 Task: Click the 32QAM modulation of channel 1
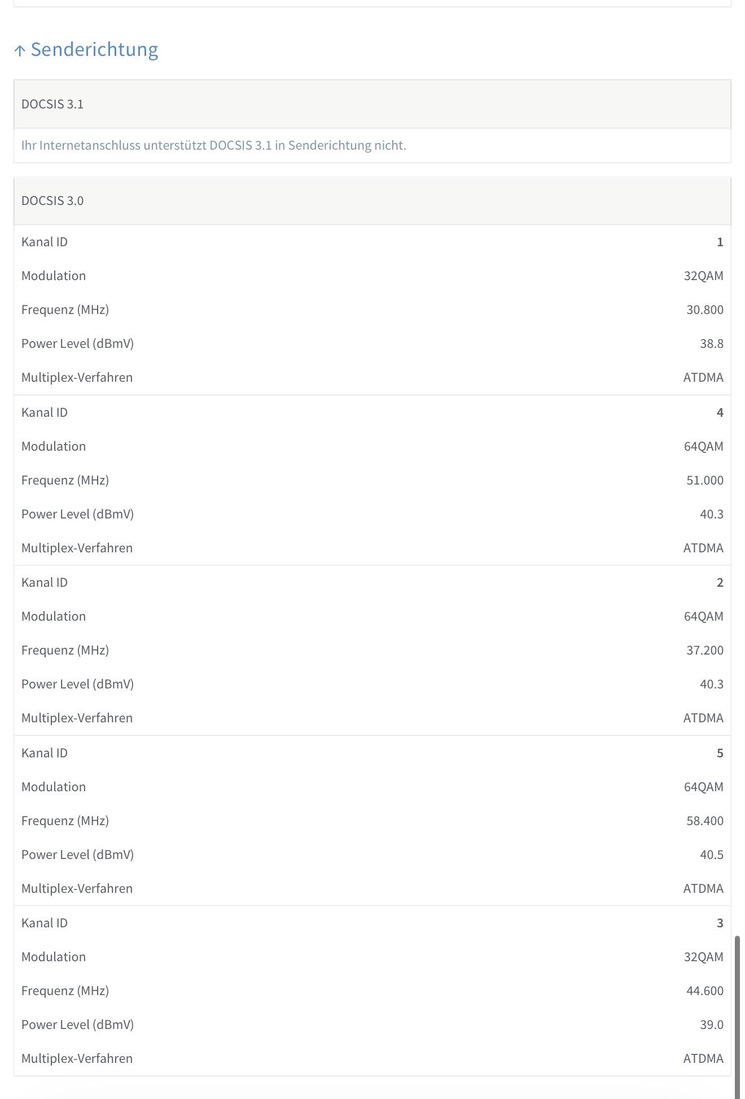703,276
